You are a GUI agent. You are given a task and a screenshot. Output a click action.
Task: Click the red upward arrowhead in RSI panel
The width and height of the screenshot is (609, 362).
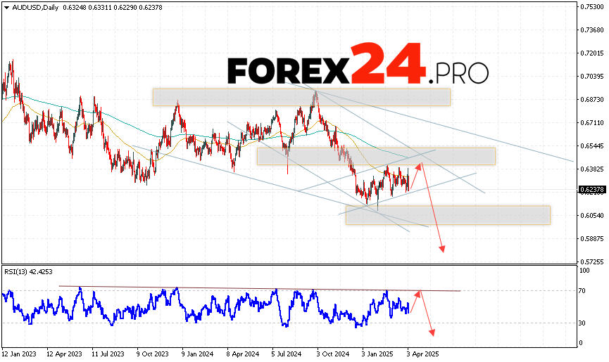(x=418, y=292)
